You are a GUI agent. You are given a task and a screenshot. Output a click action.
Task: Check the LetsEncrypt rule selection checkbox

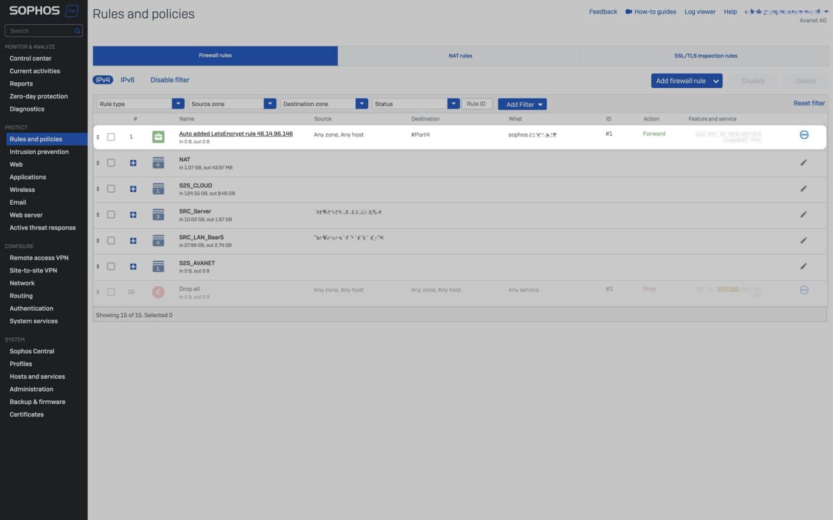(x=111, y=136)
